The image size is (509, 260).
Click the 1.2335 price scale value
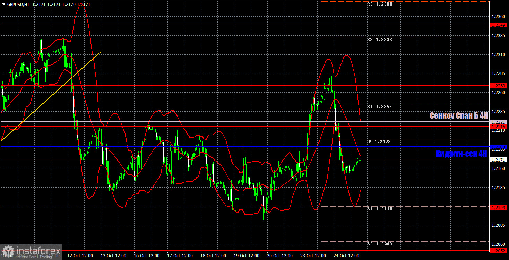[498, 36]
